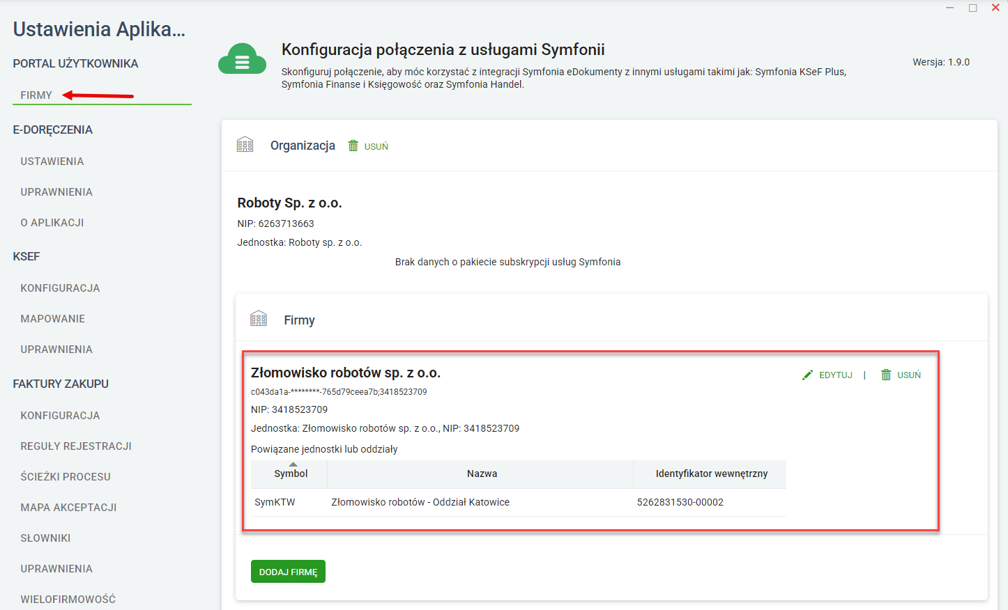Edit the Złomowisko robotów company with EDYTUJ
The width and height of the screenshot is (1008, 610).
click(827, 375)
